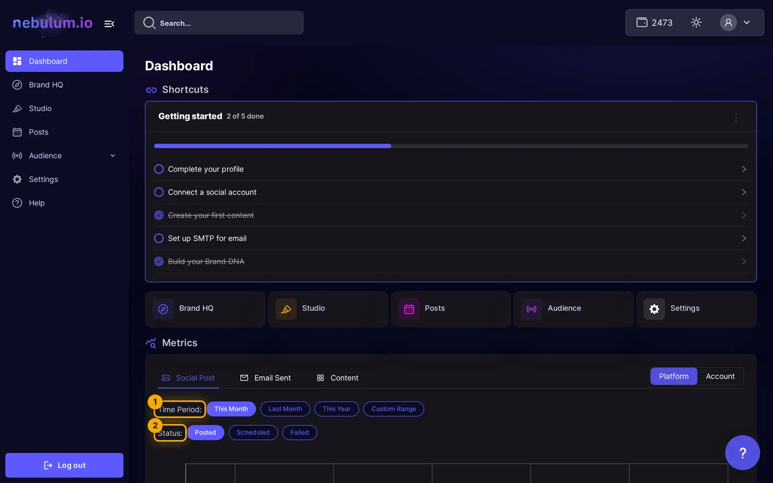Click the Studio shortcut card icon
The height and width of the screenshot is (483, 773).
pyautogui.click(x=286, y=309)
